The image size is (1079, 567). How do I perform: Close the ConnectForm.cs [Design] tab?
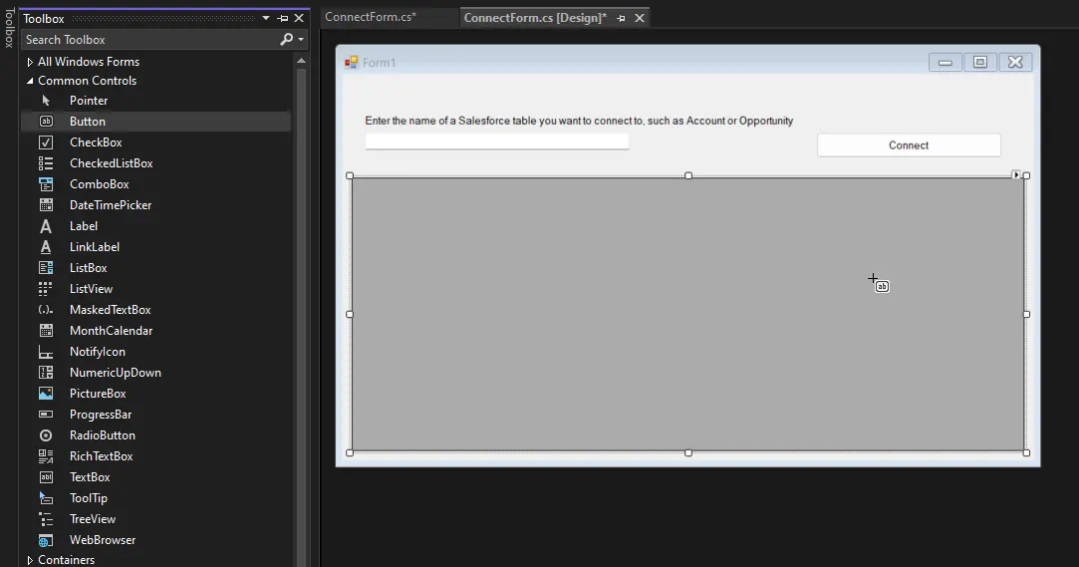pos(640,18)
